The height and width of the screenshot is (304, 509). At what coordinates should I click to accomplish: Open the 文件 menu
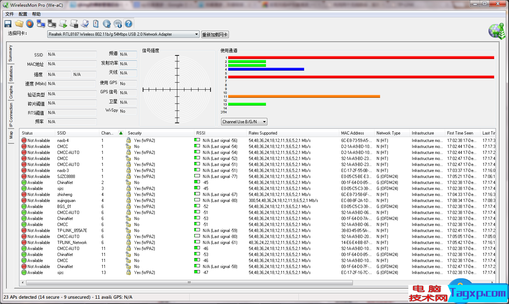[x=10, y=14]
